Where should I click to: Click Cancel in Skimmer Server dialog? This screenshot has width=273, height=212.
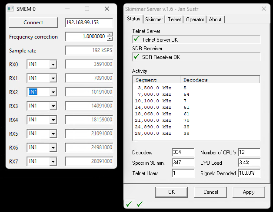[210, 192]
